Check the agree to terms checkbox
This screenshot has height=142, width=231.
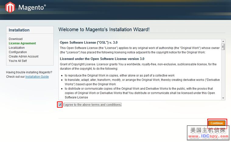point(60,105)
